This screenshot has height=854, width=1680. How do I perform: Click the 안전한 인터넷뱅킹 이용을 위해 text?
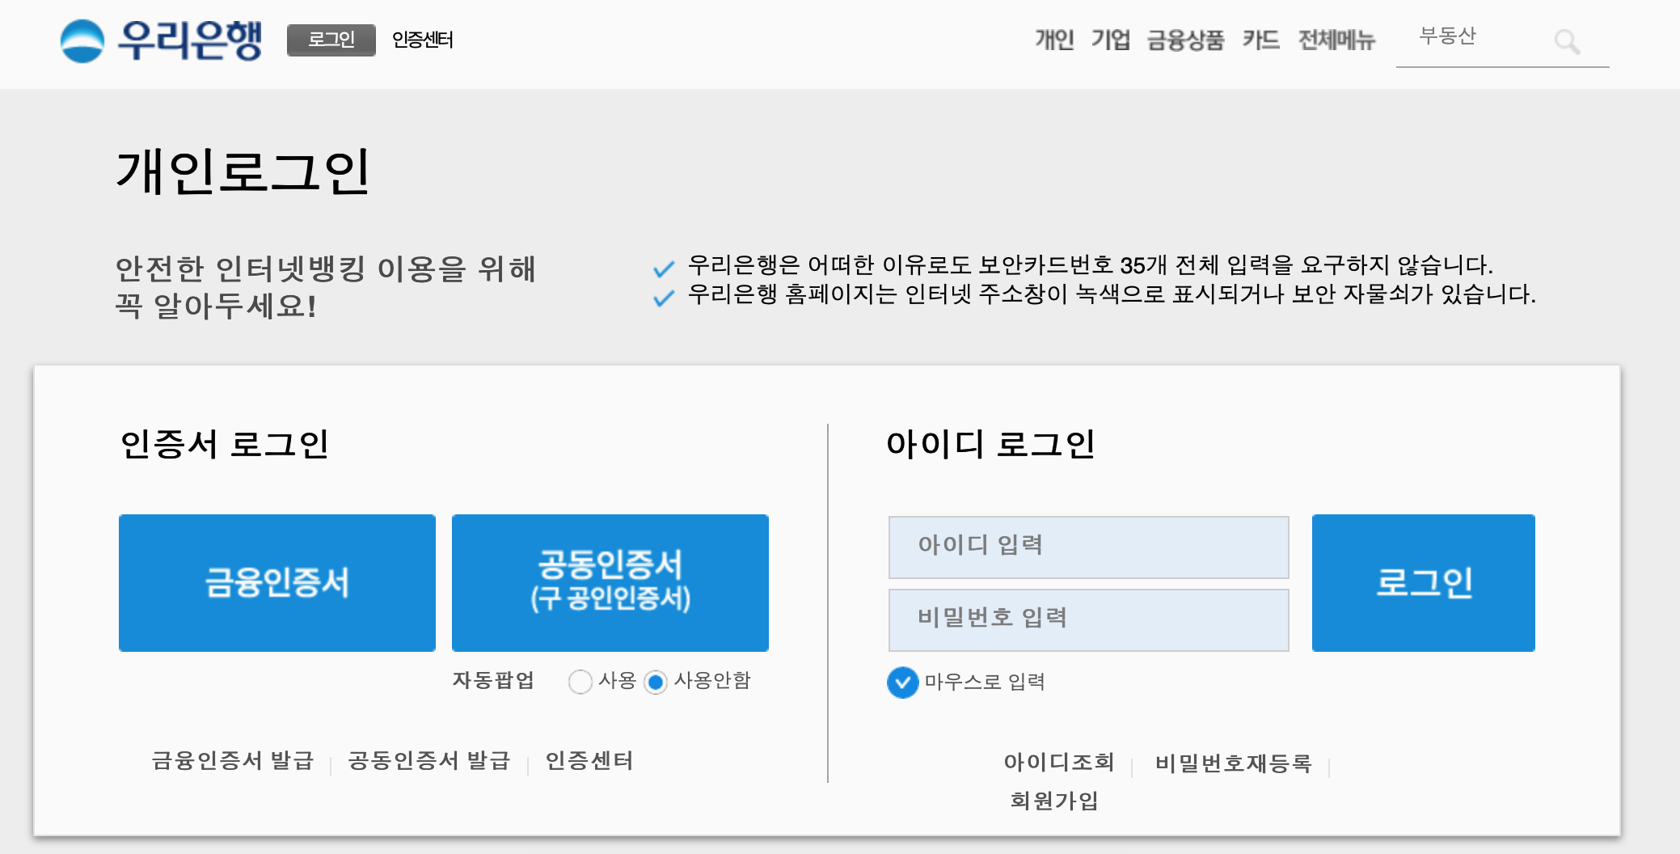(x=326, y=269)
